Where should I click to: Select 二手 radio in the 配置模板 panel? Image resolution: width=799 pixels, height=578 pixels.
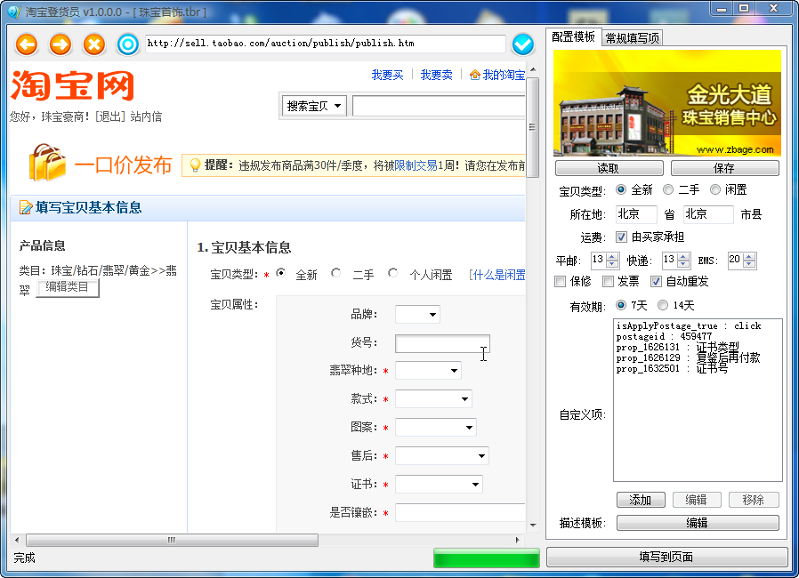tap(668, 189)
